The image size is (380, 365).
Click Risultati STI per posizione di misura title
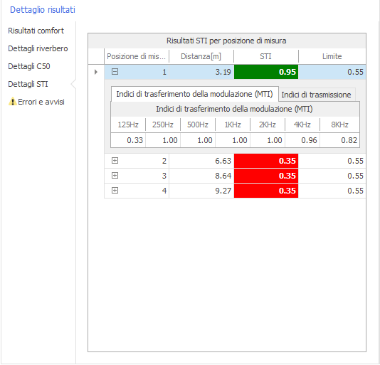[226, 41]
